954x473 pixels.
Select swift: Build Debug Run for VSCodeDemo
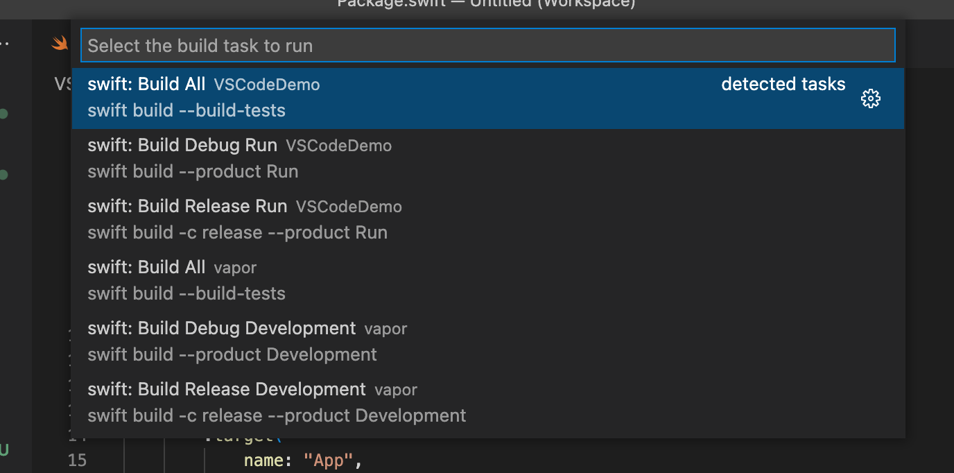tap(488, 160)
